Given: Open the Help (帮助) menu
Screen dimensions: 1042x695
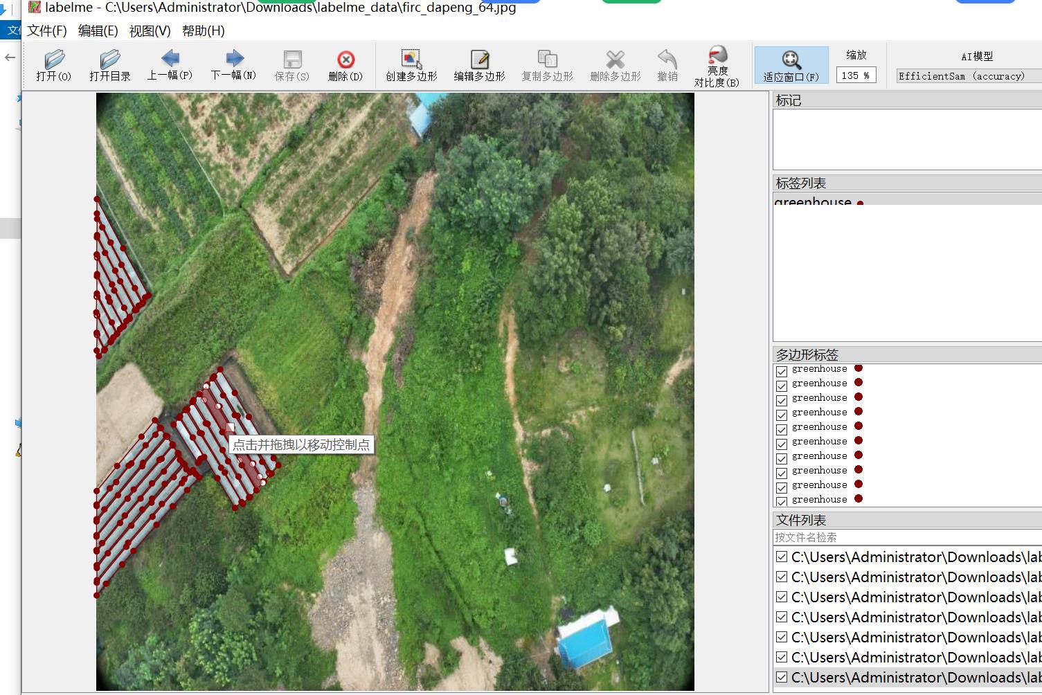Looking at the screenshot, I should tap(203, 31).
